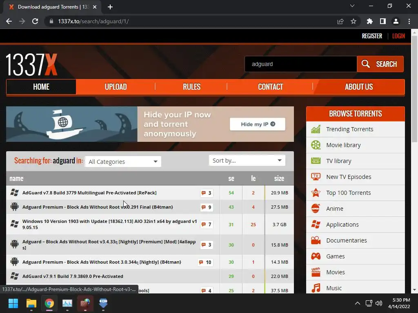Click Windows icon beside AdGuard v7.8 Build 3779
Screen dimensions: 418x313
pos(14,192)
